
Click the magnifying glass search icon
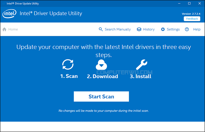[101, 29]
